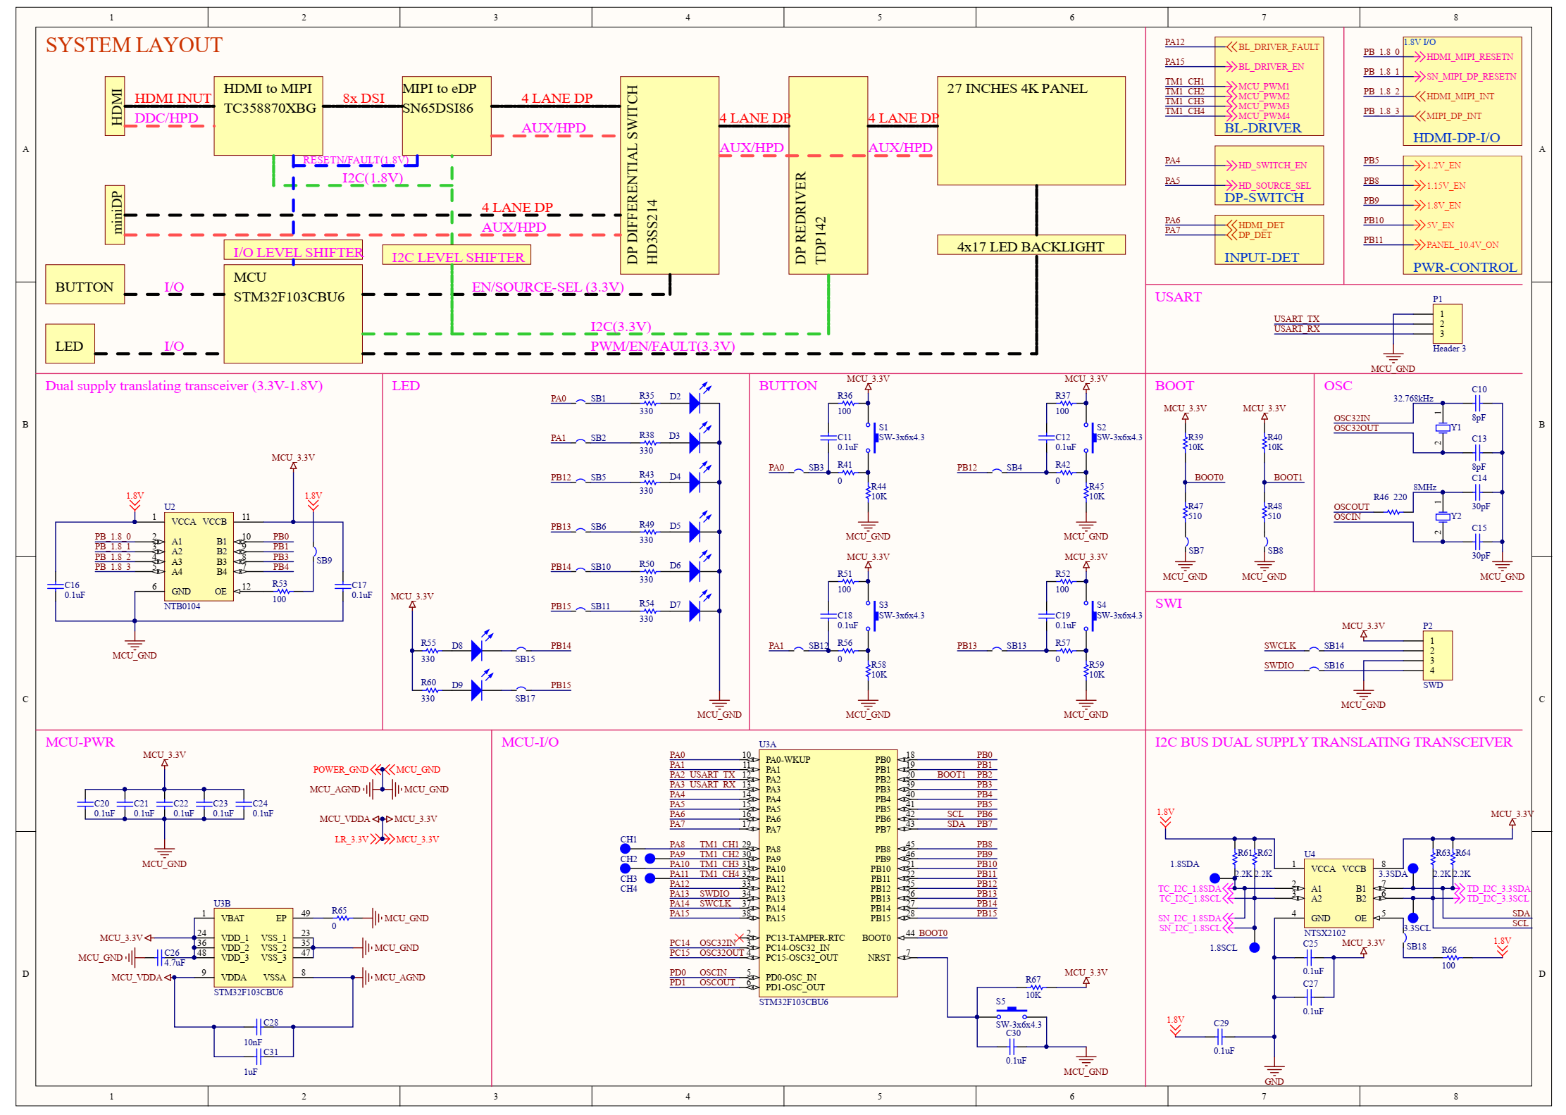Select resistor R46 220 in OSC
The width and height of the screenshot is (1566, 1115).
[1394, 511]
